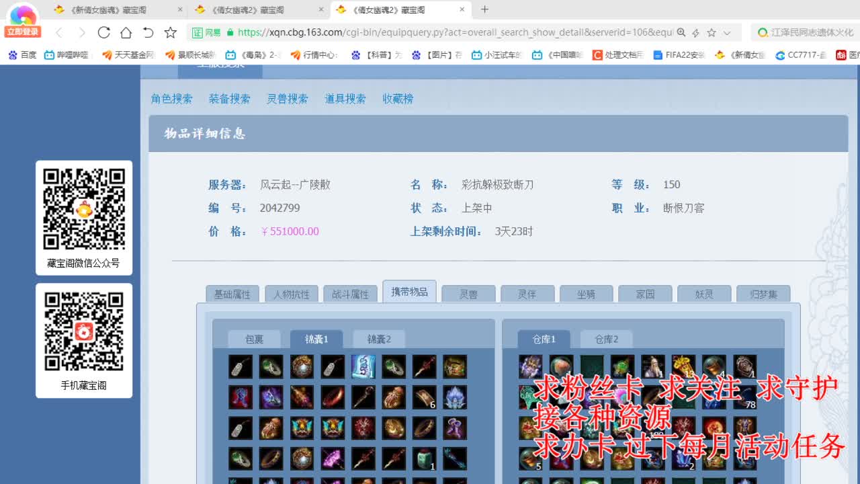Bookmark the page with the star beside home icon
This screenshot has height=484, width=860.
click(x=171, y=32)
